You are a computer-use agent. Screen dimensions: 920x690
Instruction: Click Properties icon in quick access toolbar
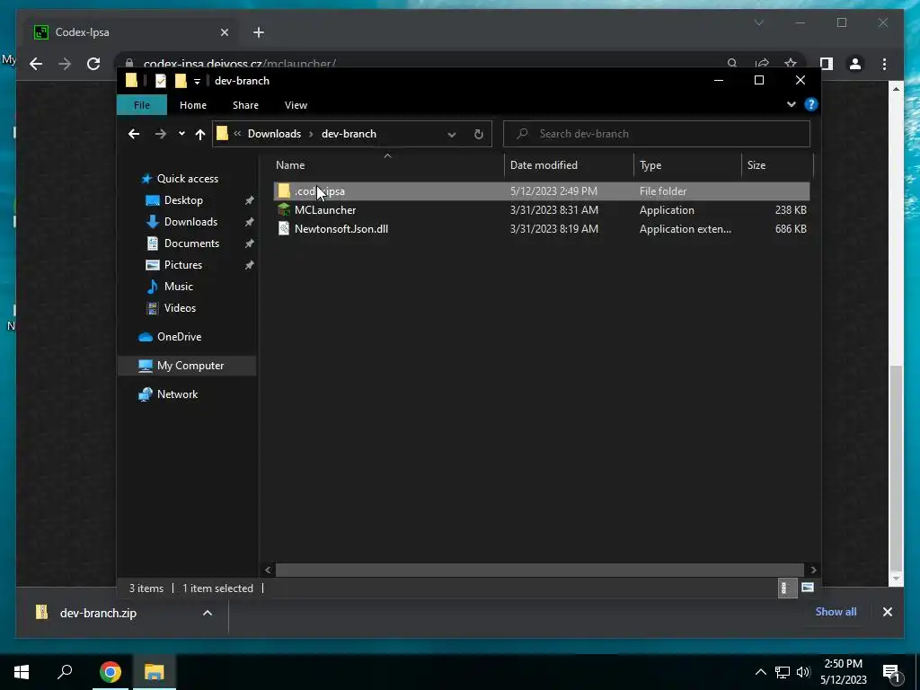pos(160,81)
